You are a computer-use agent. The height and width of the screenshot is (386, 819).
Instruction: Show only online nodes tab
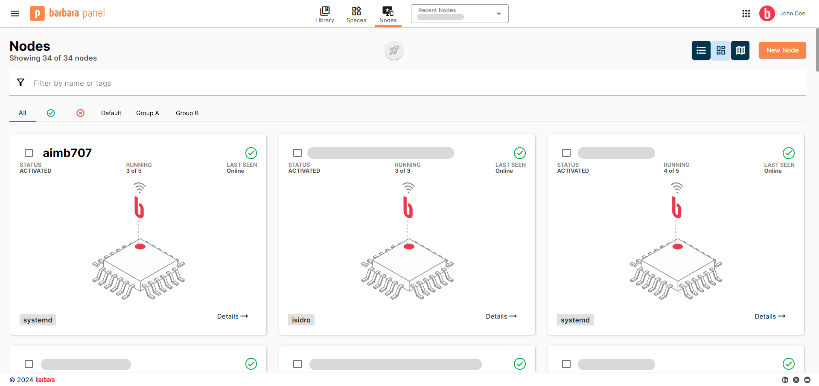51,113
